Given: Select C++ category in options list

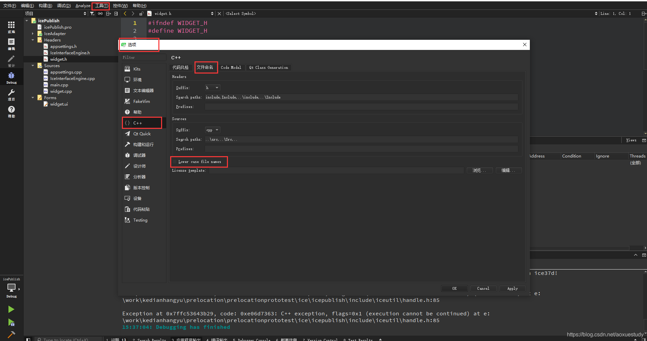Looking at the screenshot, I should click(x=144, y=123).
